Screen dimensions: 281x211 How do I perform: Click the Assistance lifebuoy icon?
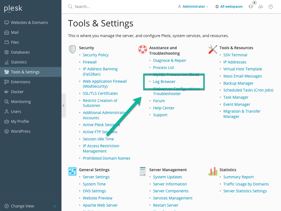[x=143, y=49]
